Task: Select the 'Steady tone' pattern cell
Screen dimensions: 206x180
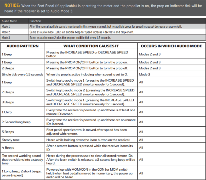Action: click(11, 140)
